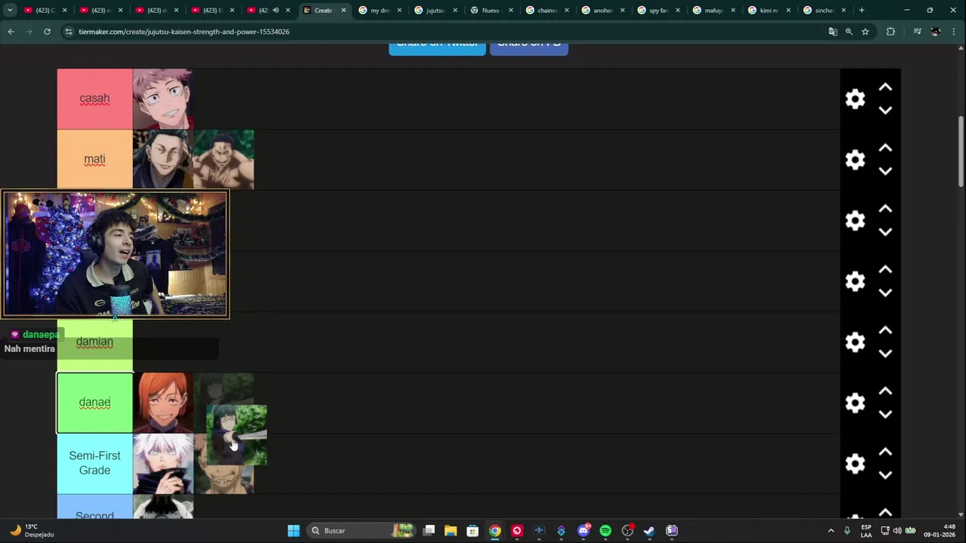The width and height of the screenshot is (966, 543).
Task: Click the damian tier label
Action: [94, 342]
